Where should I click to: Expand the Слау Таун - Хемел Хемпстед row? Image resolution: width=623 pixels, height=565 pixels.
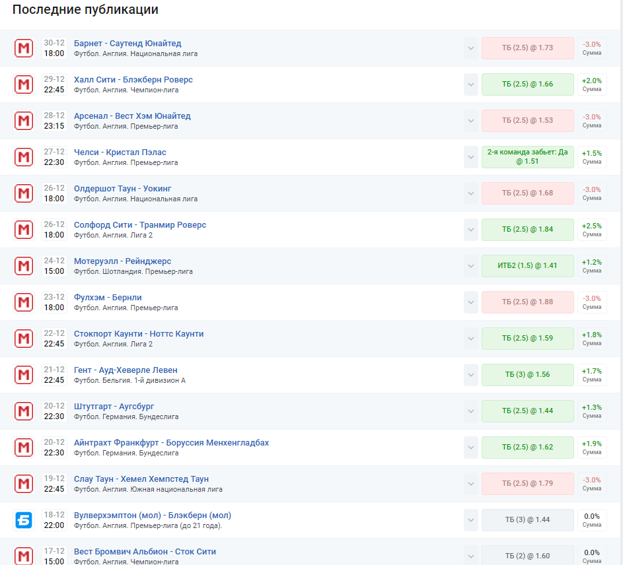coord(470,484)
